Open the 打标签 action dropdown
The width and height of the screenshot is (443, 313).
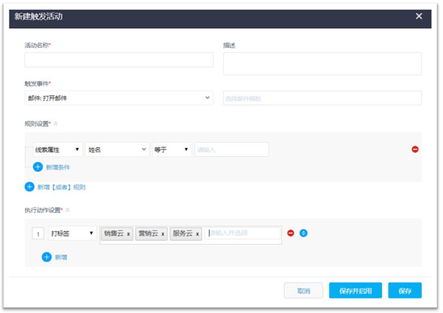coord(72,233)
